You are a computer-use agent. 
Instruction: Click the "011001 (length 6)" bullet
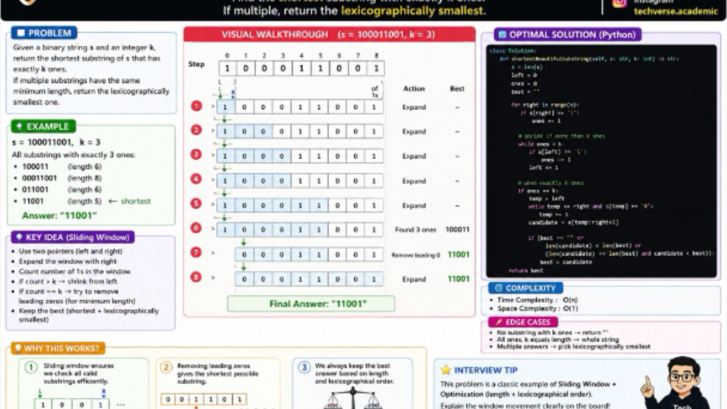pyautogui.click(x=62, y=189)
